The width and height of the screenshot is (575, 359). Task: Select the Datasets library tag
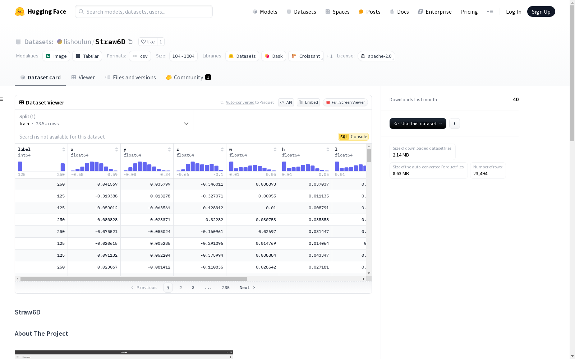242,56
